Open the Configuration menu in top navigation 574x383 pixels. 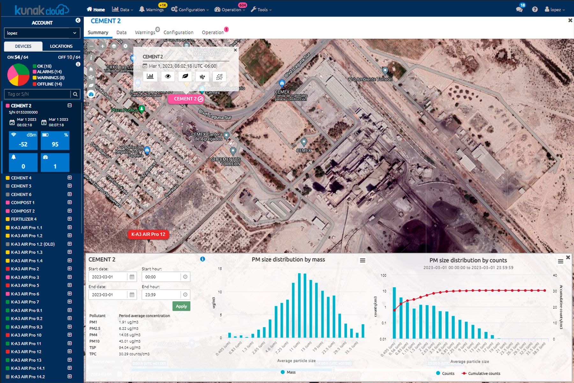tap(190, 10)
